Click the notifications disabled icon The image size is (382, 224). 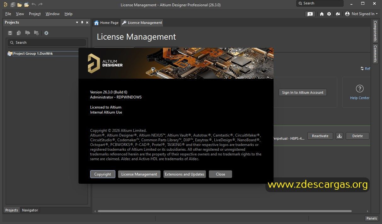338,14
